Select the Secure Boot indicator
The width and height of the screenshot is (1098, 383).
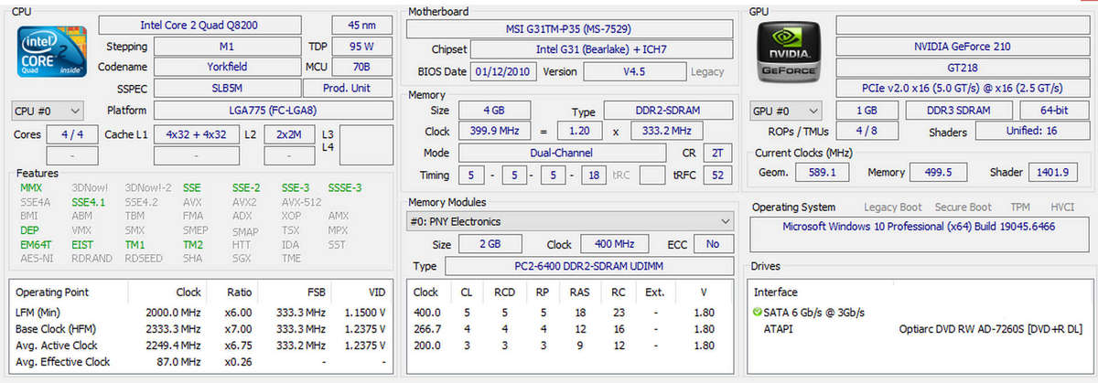coord(963,207)
